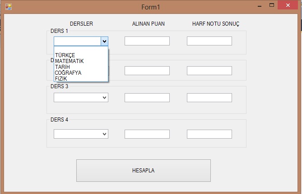Minimize the Form1 window
302x194 pixels.
click(x=260, y=5)
